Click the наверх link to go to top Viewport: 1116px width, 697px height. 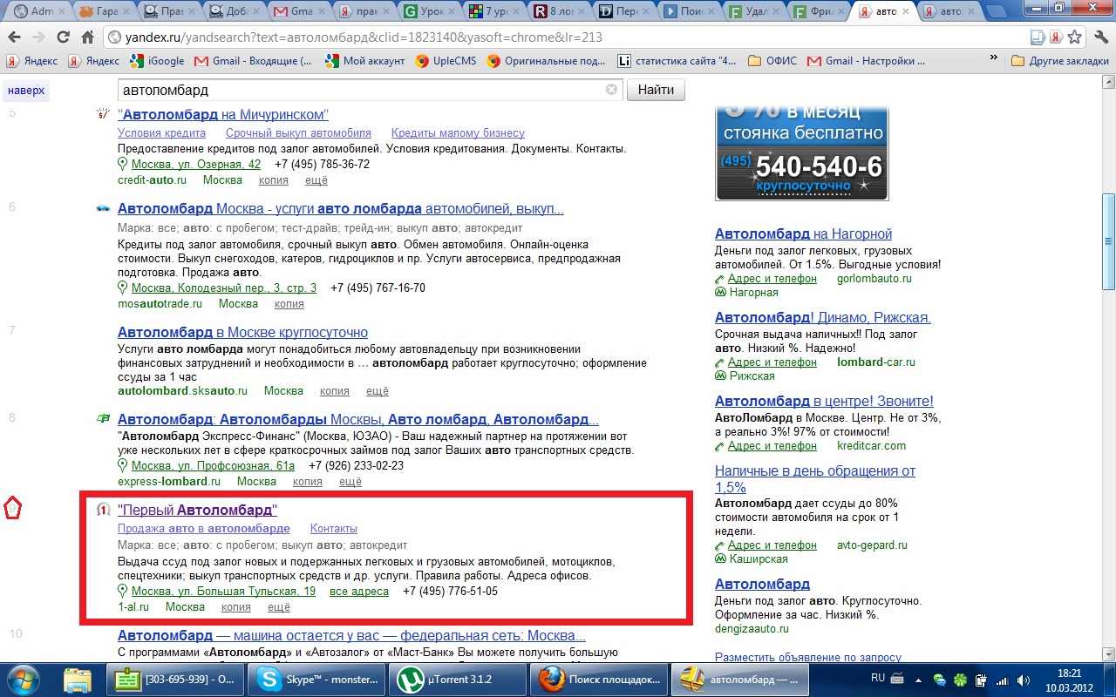tap(26, 91)
